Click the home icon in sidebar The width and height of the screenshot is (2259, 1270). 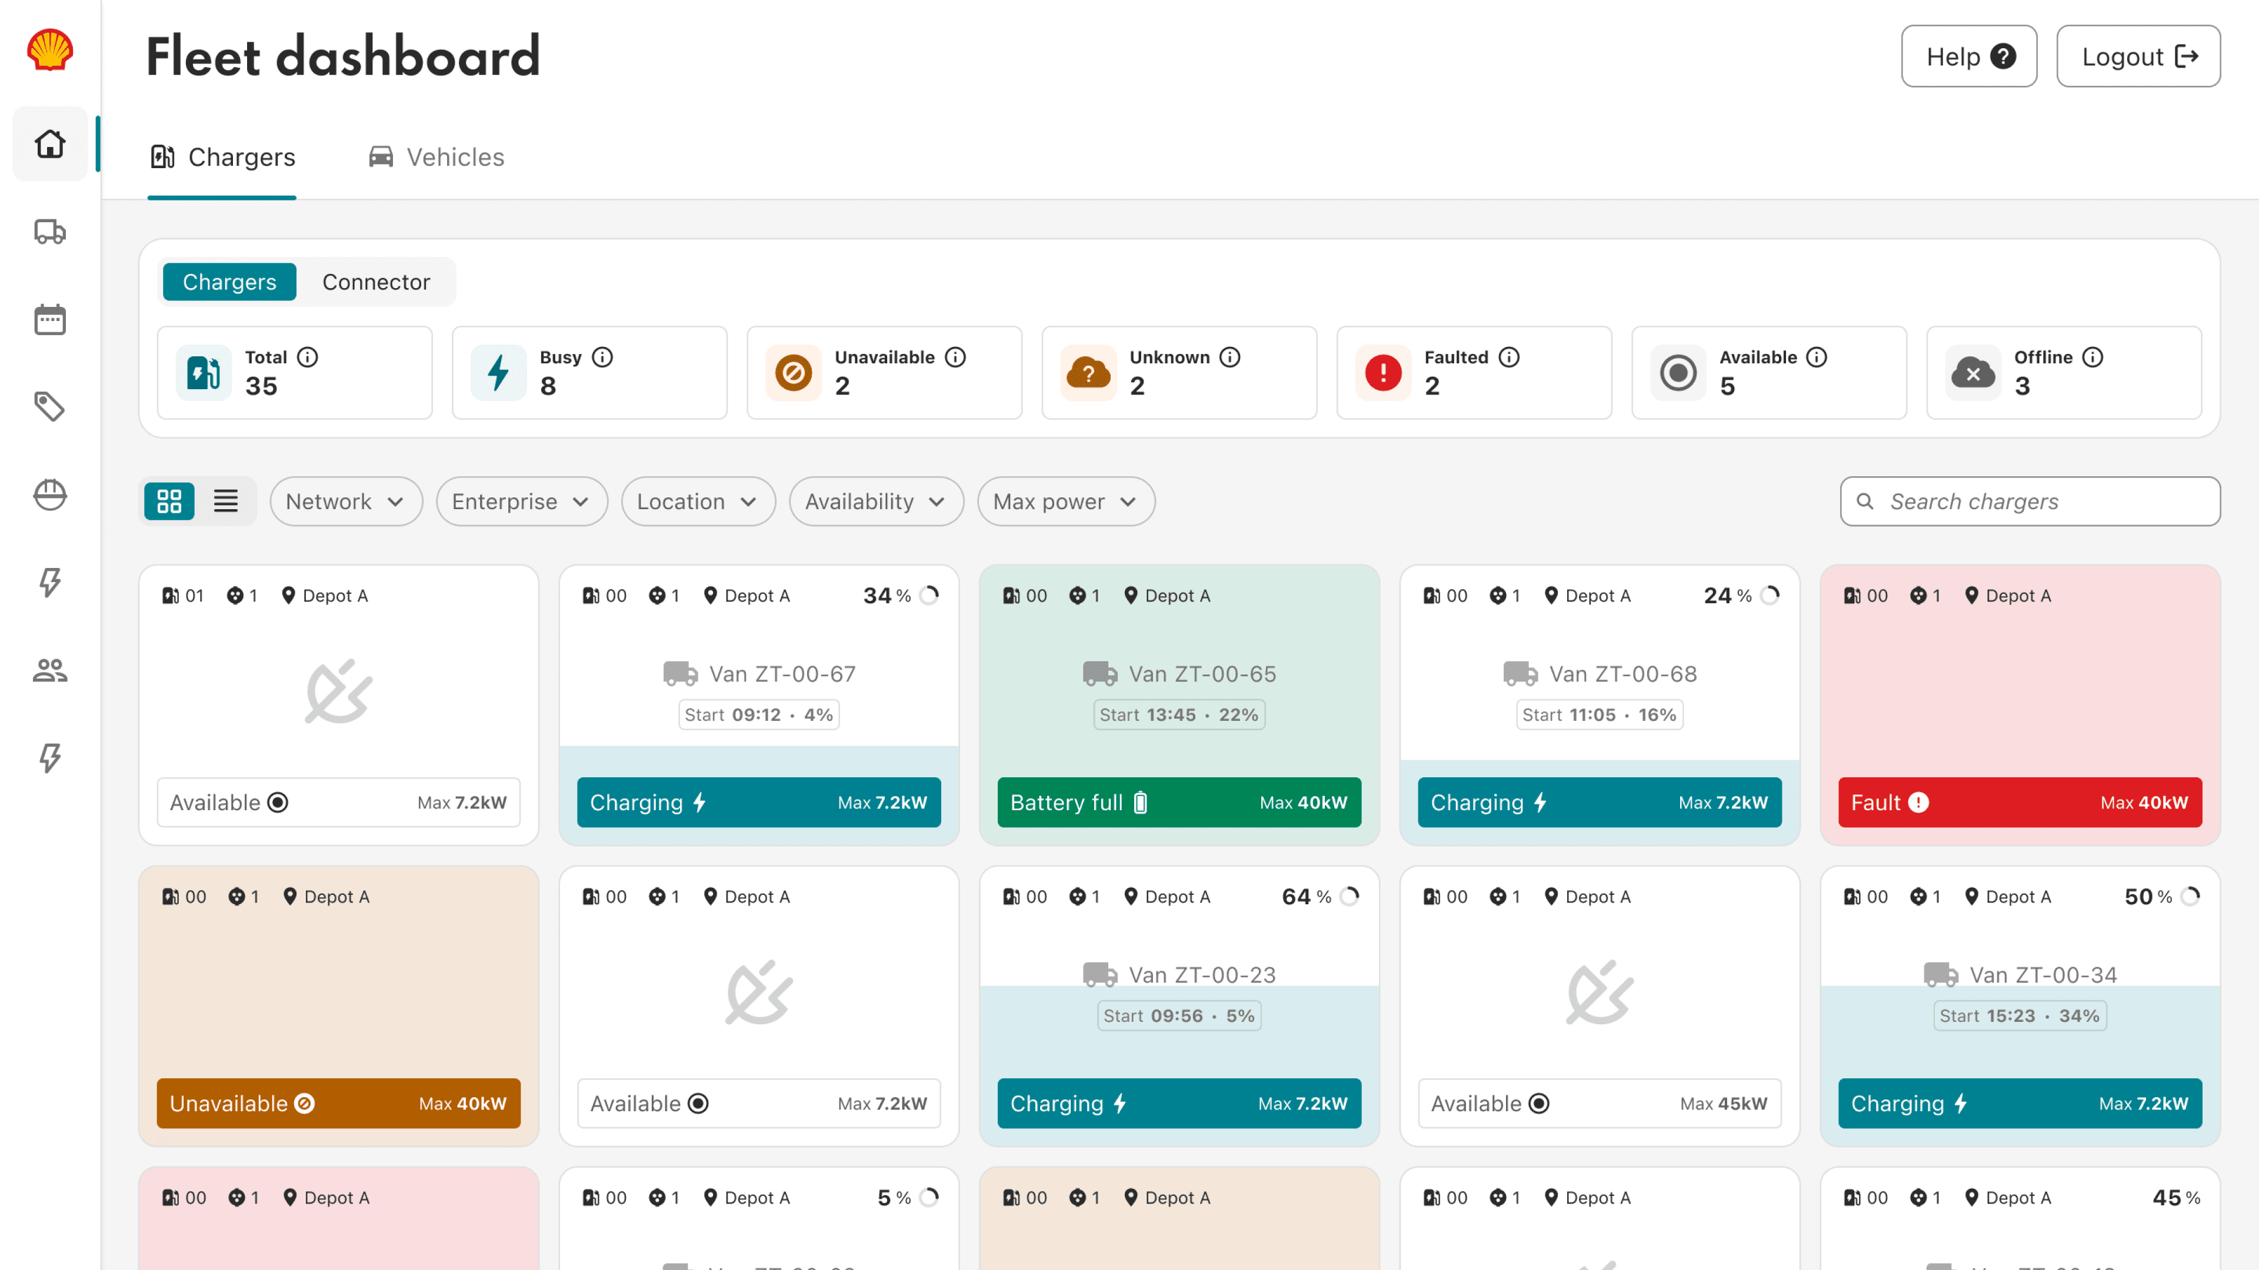click(x=50, y=143)
